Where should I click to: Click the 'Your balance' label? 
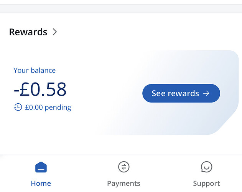35,70
